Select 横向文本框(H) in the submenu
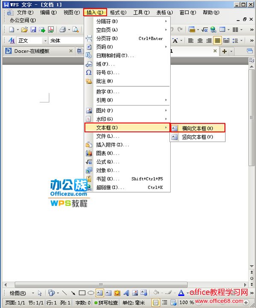Image resolution: width=256 pixels, height=308 pixels. click(x=197, y=128)
